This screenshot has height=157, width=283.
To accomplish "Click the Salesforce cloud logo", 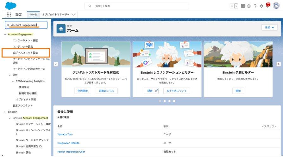I will click(x=11, y=6).
